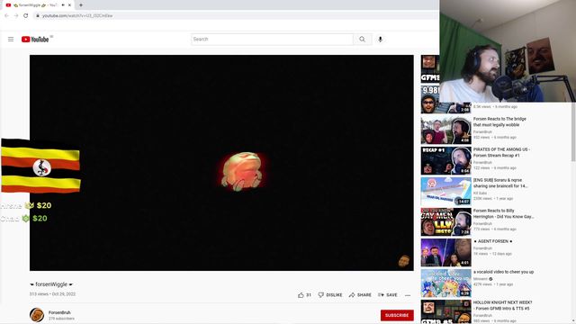Open 'a vocaloid video to cheer you up' title
This screenshot has width=576, height=324.
[503, 272]
